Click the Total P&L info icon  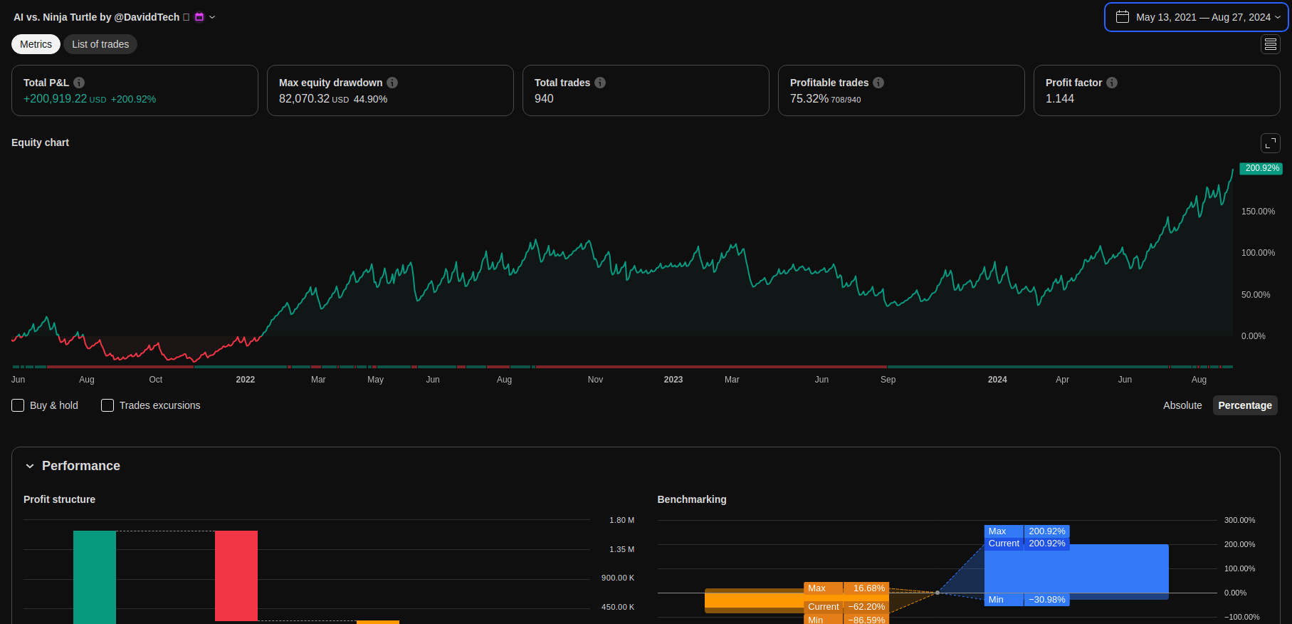79,83
